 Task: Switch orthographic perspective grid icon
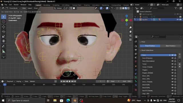(x=130, y=40)
